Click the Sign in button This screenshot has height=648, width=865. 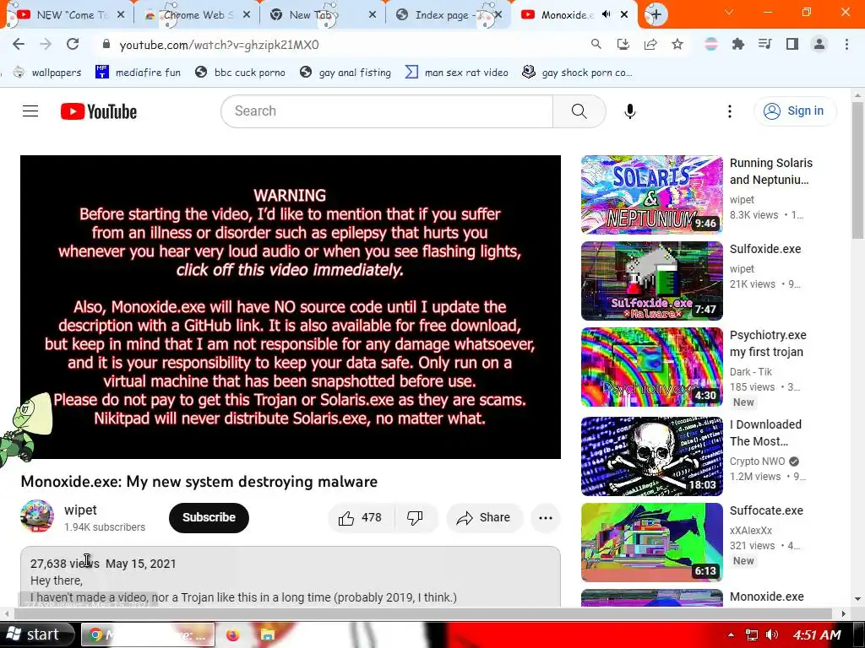(x=795, y=111)
